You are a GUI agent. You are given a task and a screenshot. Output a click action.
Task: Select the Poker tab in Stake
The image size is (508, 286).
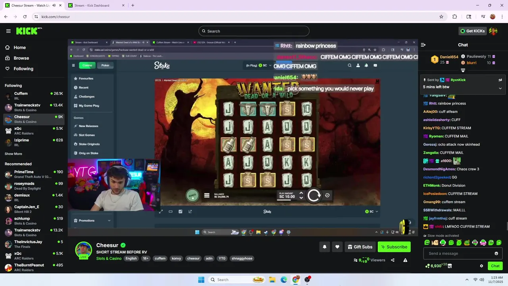(x=105, y=65)
